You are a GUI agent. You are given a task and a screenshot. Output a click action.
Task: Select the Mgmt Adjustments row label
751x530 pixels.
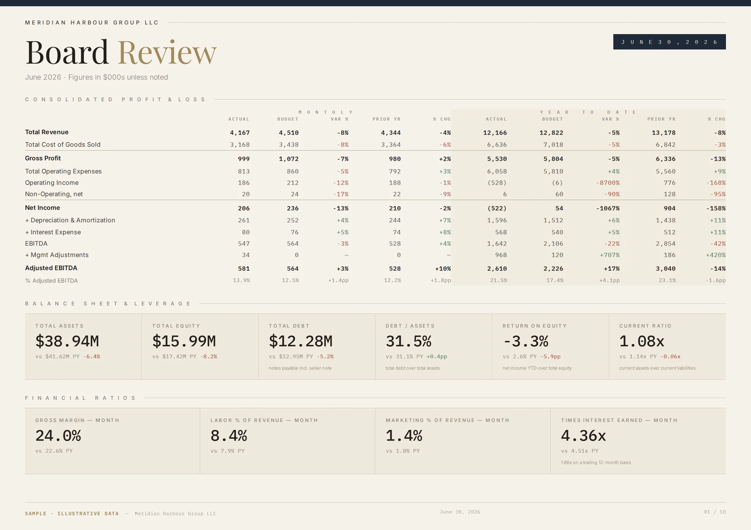(x=57, y=255)
